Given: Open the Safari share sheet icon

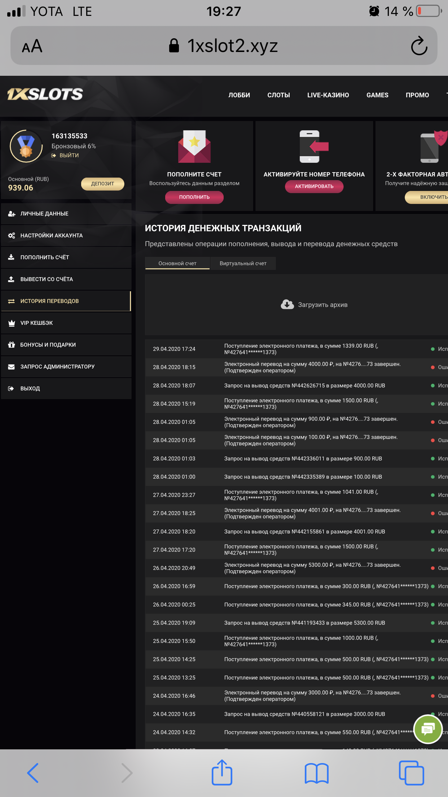Looking at the screenshot, I should click(x=222, y=773).
